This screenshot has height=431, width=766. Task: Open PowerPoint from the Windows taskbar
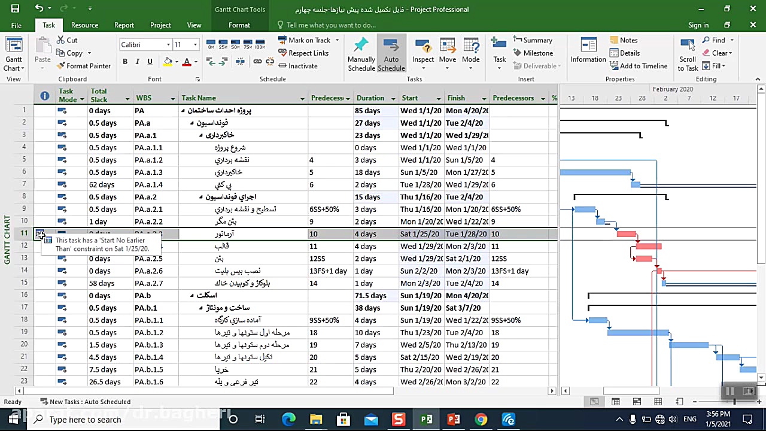coord(453,420)
